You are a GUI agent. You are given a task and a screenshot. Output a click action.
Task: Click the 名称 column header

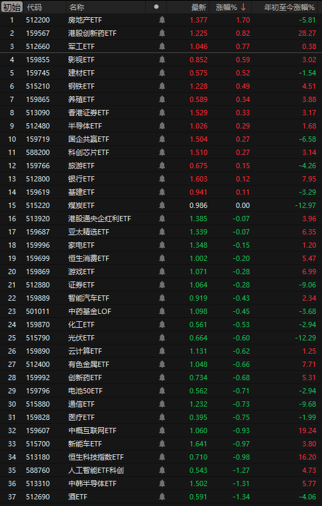[77, 7]
